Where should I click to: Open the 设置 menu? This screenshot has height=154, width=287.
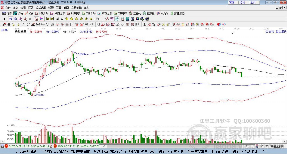tap(51, 8)
